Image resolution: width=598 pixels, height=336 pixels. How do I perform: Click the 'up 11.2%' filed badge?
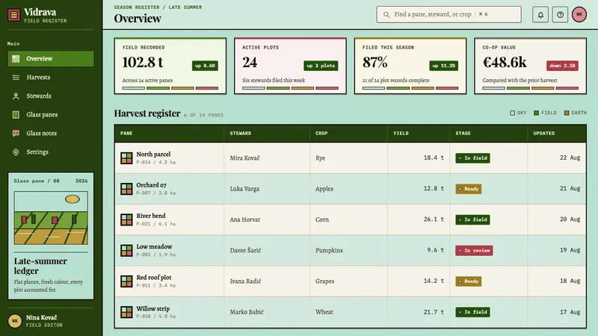coord(443,66)
